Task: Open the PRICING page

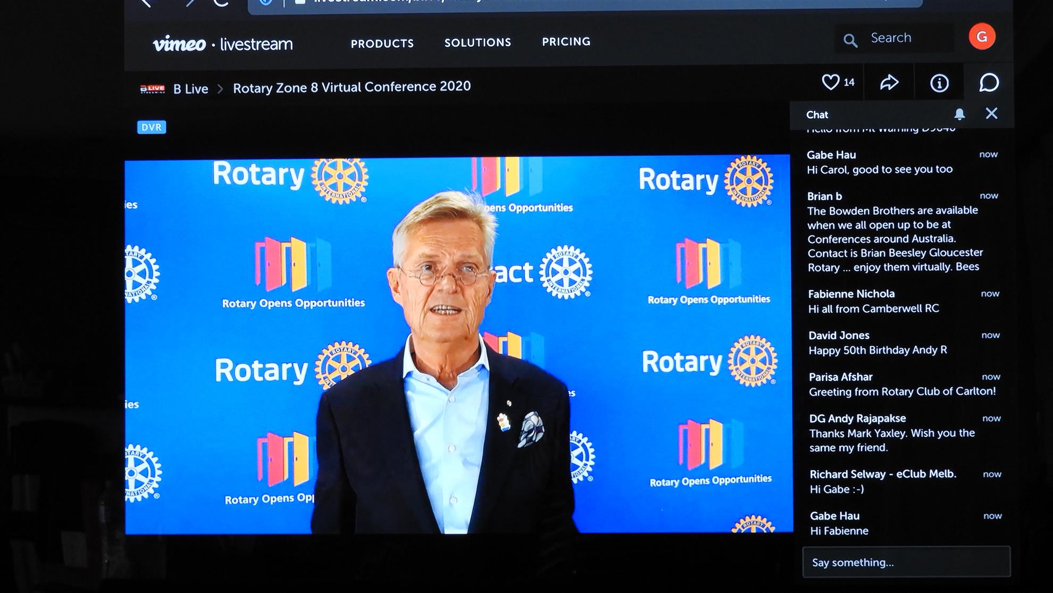Action: pos(566,41)
